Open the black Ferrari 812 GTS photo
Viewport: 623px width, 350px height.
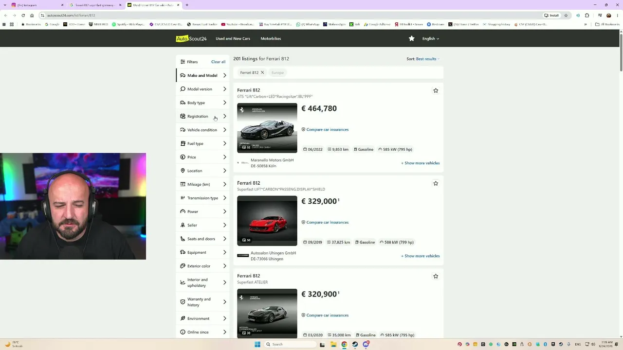[267, 128]
